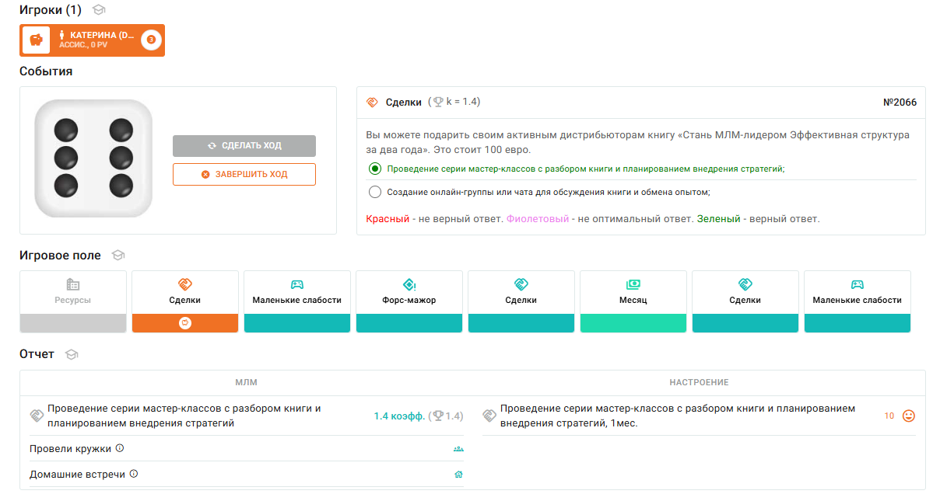Click the group icon in Провели кружки row
This screenshot has height=501, width=947.
tap(458, 449)
